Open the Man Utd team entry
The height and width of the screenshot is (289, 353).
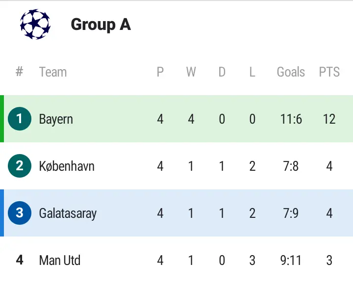coord(59,260)
